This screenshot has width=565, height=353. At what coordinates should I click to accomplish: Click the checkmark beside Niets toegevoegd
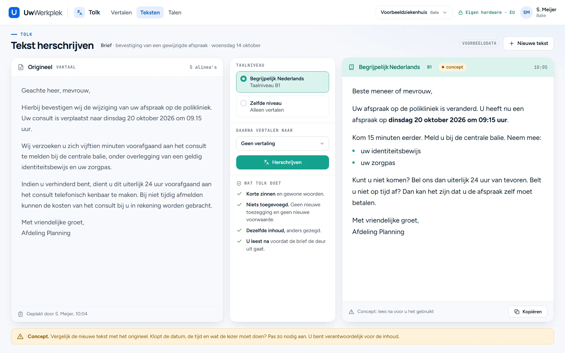click(239, 205)
